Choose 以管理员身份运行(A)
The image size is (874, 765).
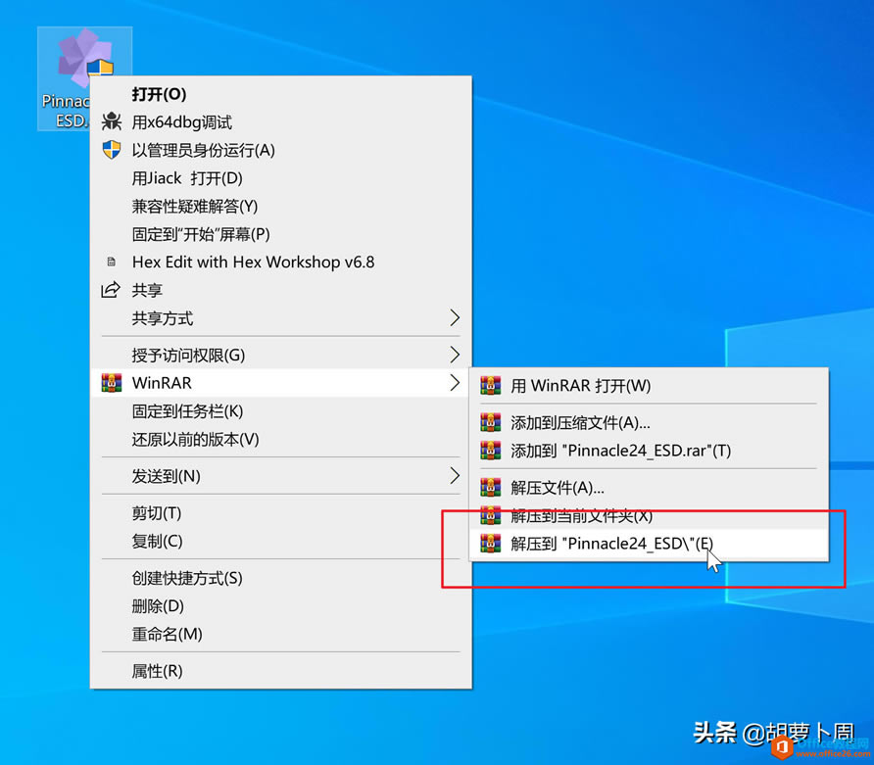(x=281, y=150)
